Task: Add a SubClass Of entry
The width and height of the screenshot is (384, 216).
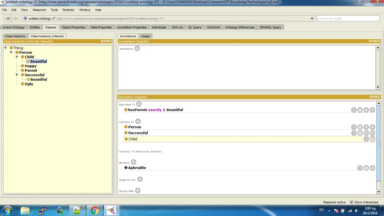Action: [x=138, y=121]
